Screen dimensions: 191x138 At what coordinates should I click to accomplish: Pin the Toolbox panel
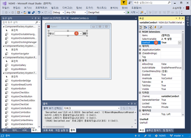click(36, 18)
